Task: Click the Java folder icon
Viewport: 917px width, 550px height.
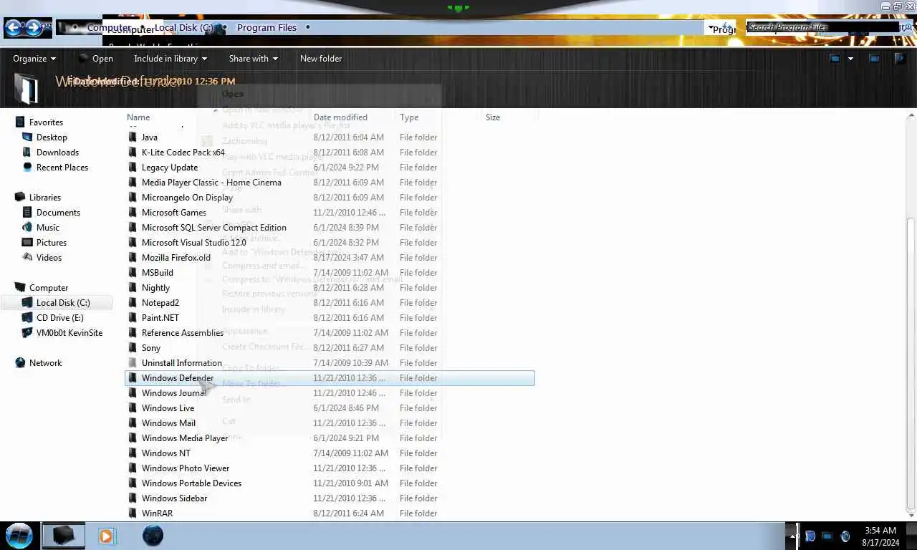Action: pos(133,137)
